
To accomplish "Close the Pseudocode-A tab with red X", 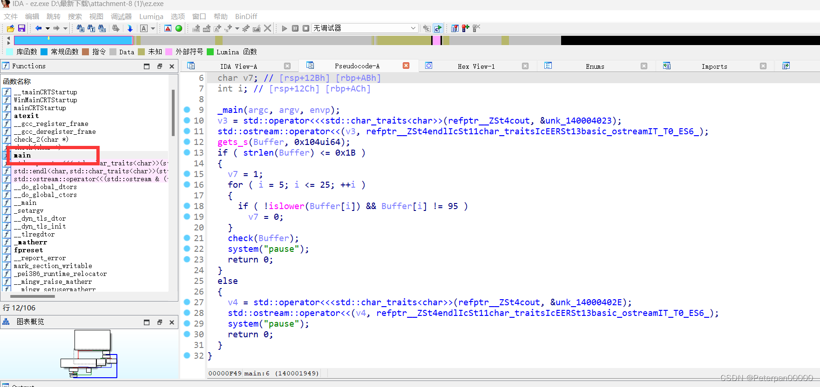I will tap(406, 66).
